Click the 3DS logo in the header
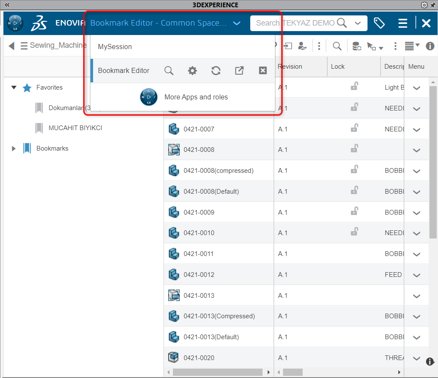This screenshot has width=438, height=378. [39, 23]
